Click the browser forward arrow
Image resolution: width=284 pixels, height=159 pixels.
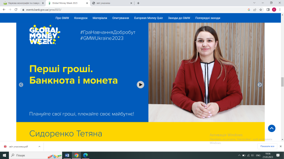coord(10,10)
